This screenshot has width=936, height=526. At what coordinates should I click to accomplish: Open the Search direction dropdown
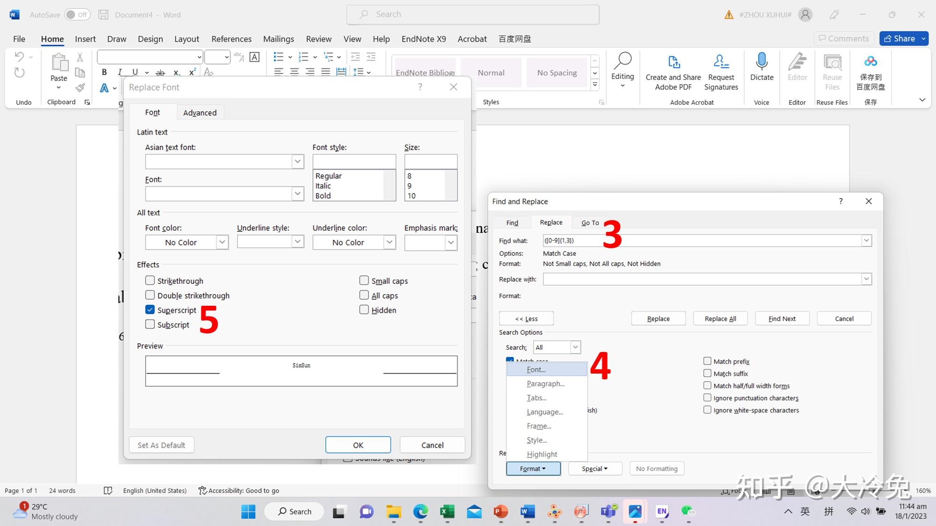click(x=575, y=347)
